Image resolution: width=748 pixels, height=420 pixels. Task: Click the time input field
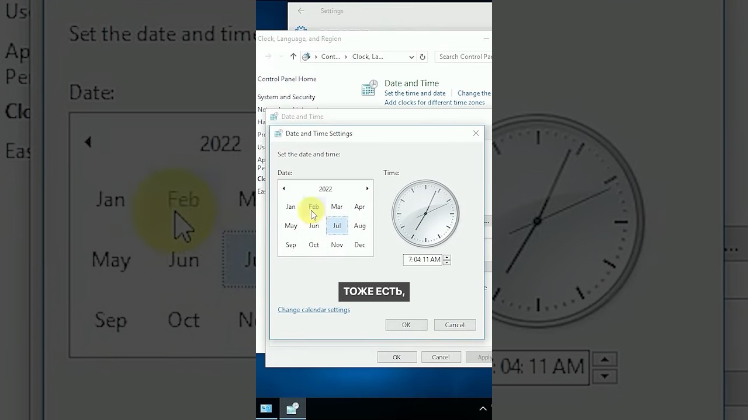(423, 260)
